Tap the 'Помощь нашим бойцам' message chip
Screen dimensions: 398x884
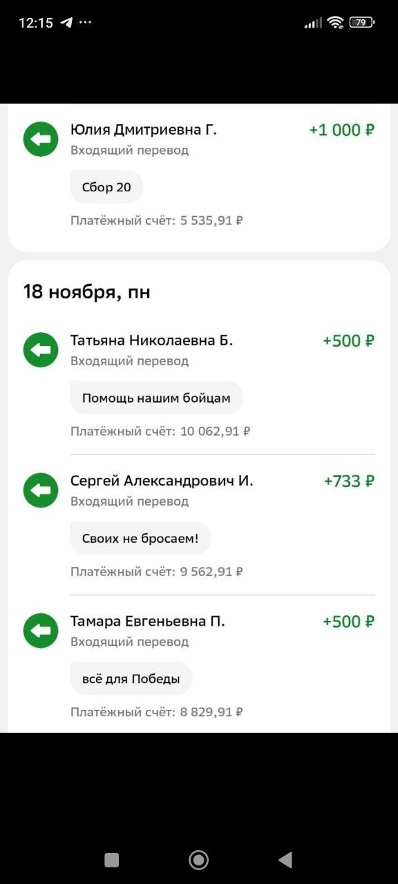[156, 398]
